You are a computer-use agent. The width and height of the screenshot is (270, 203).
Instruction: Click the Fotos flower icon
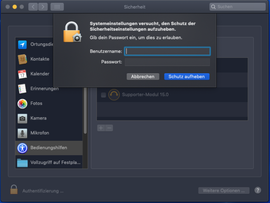point(22,104)
